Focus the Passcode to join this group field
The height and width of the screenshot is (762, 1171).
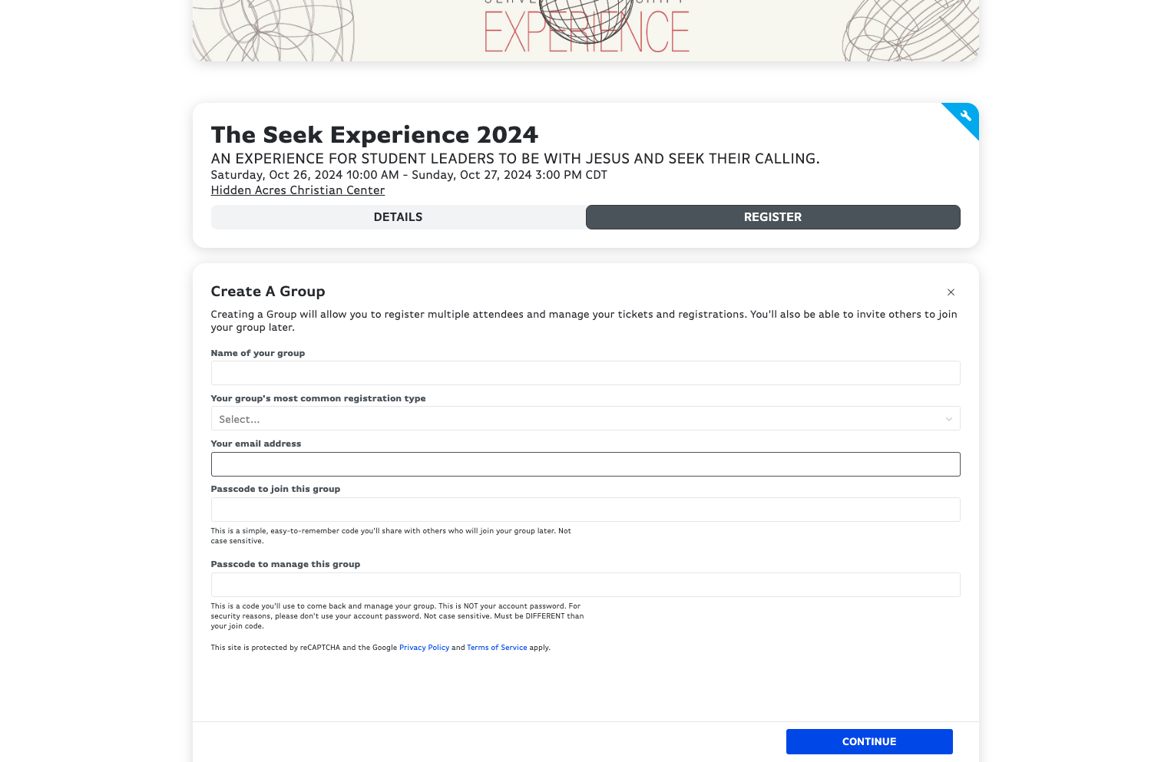[585, 510]
